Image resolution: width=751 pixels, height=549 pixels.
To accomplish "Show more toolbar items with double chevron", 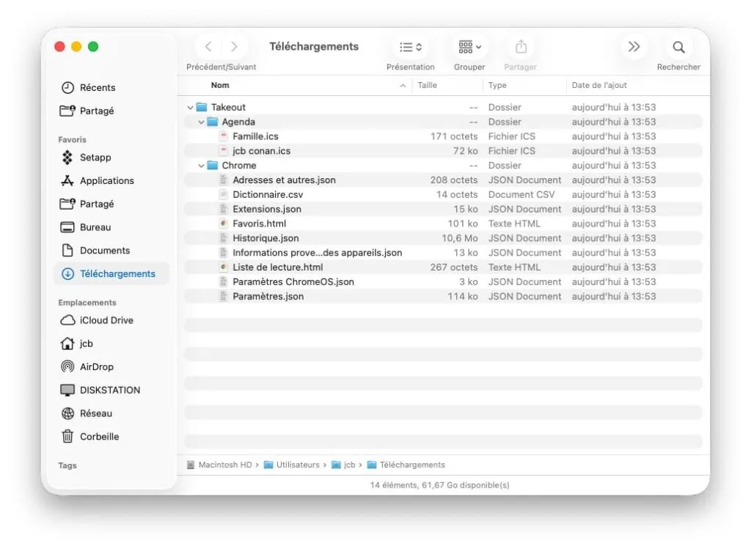I will pyautogui.click(x=634, y=47).
